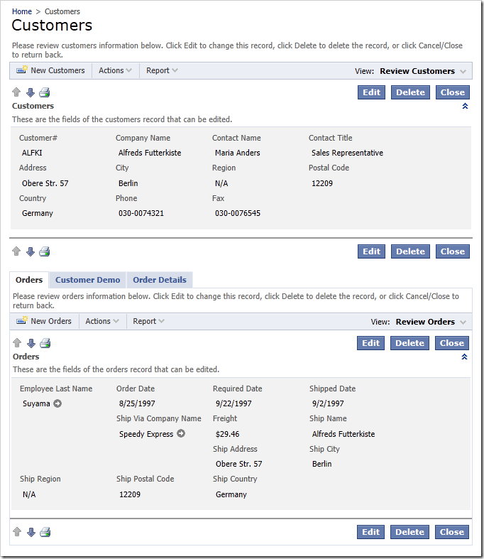Click the New Orders icon
The width and height of the screenshot is (484, 559).
22,320
